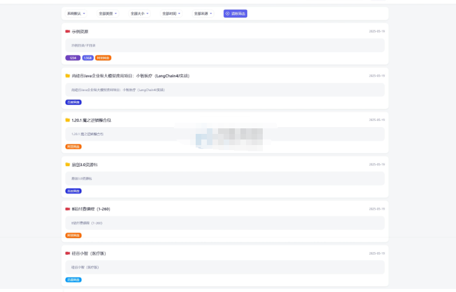The height and width of the screenshot is (292, 456).
Task: Click orange tag in B站付费课程 card
Action: (x=73, y=236)
